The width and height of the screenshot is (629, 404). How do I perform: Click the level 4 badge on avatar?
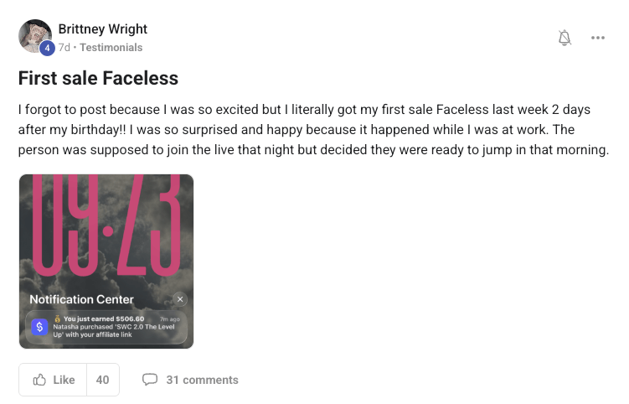(x=48, y=48)
